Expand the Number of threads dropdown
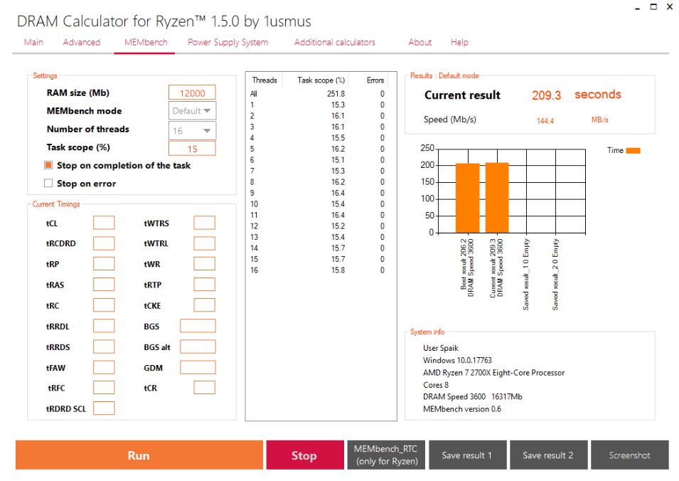The image size is (679, 481). 192,131
